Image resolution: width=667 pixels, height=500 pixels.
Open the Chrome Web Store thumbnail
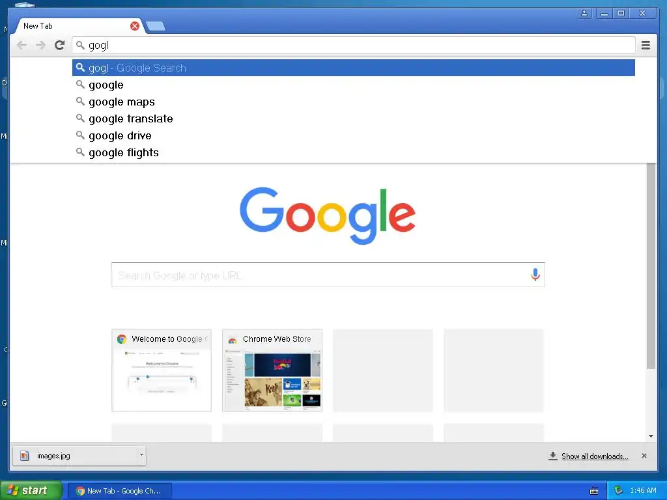[x=272, y=370]
